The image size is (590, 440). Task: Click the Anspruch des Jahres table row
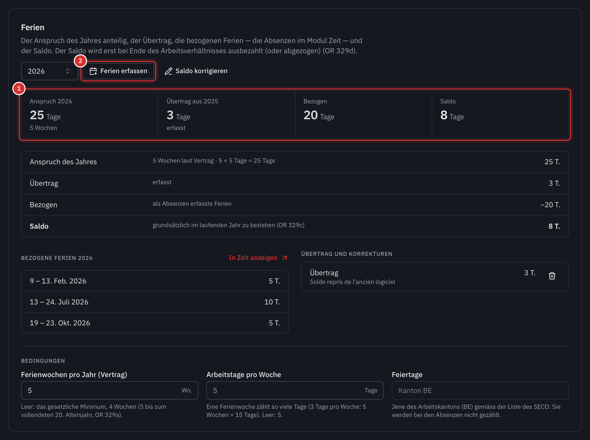coord(295,162)
